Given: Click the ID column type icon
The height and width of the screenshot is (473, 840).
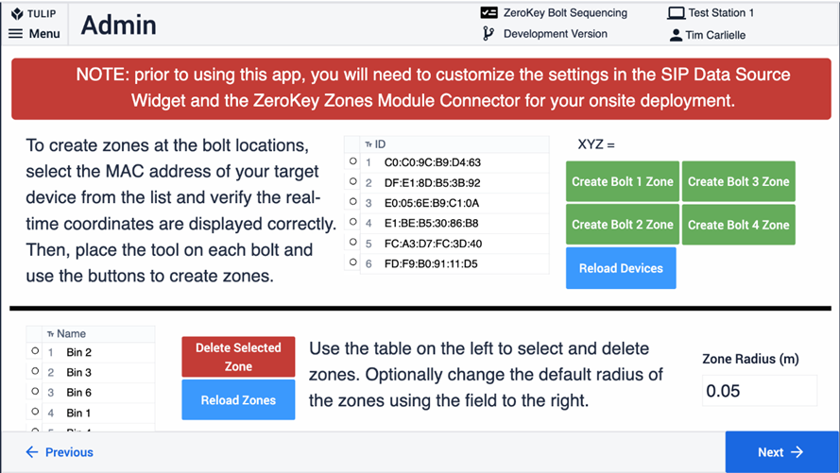Looking at the screenshot, I should coord(369,144).
